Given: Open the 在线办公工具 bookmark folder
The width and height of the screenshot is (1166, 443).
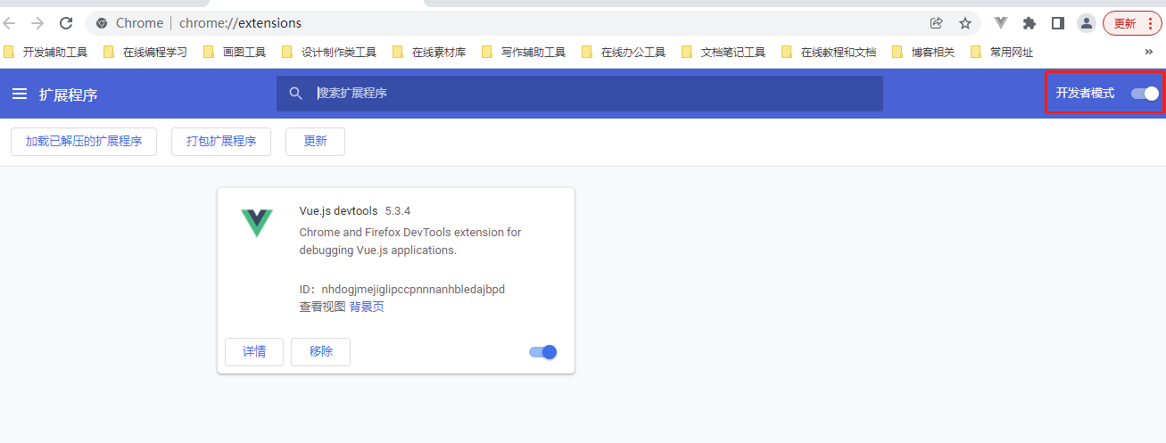Looking at the screenshot, I should click(624, 53).
